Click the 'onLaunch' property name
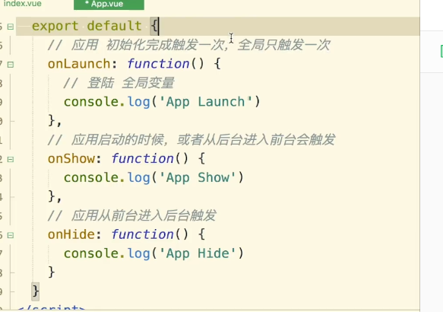The image size is (443, 312). coord(79,64)
